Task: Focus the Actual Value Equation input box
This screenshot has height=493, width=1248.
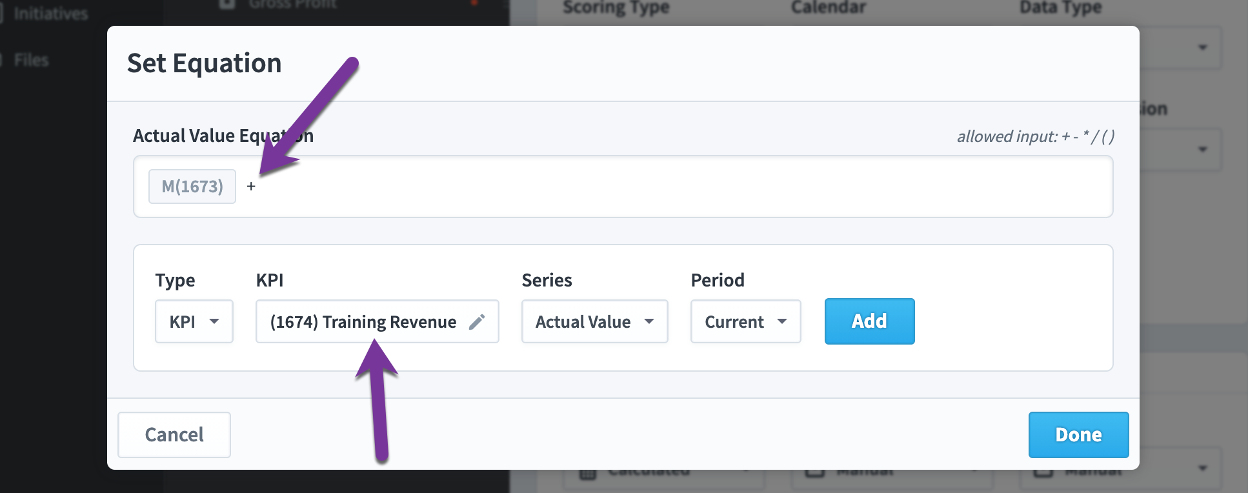Action: tap(623, 186)
